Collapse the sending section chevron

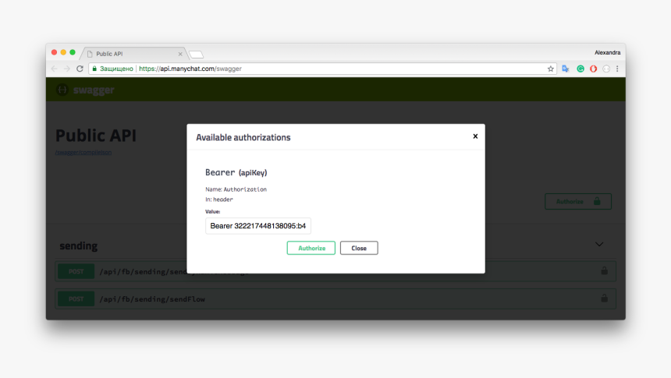[x=599, y=244]
